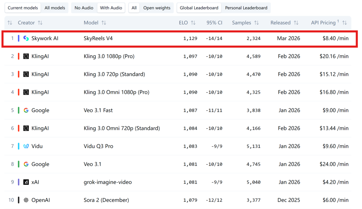Toggle to the No Audio filter
362x209 pixels.
[84, 8]
